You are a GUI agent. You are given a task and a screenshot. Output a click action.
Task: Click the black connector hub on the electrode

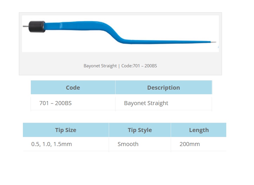37,27
